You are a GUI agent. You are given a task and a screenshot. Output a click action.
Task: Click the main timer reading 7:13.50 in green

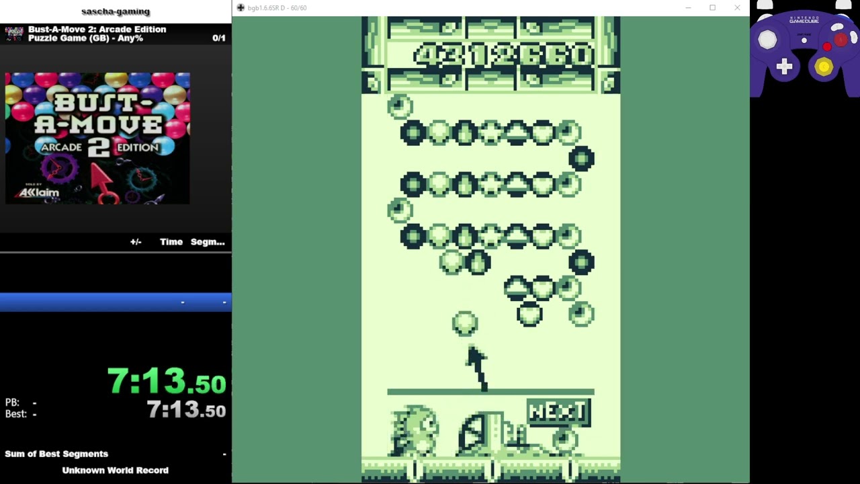167,381
